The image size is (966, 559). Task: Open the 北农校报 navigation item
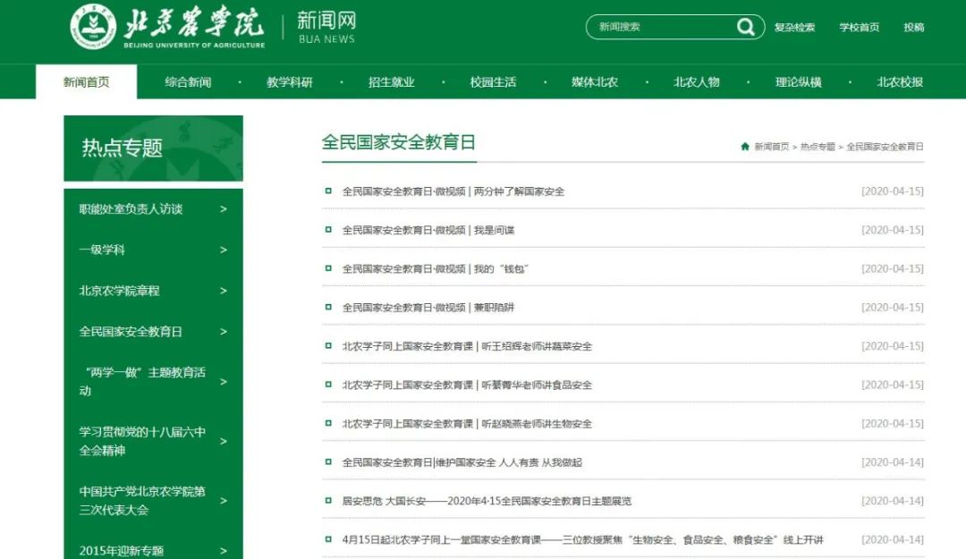[900, 82]
